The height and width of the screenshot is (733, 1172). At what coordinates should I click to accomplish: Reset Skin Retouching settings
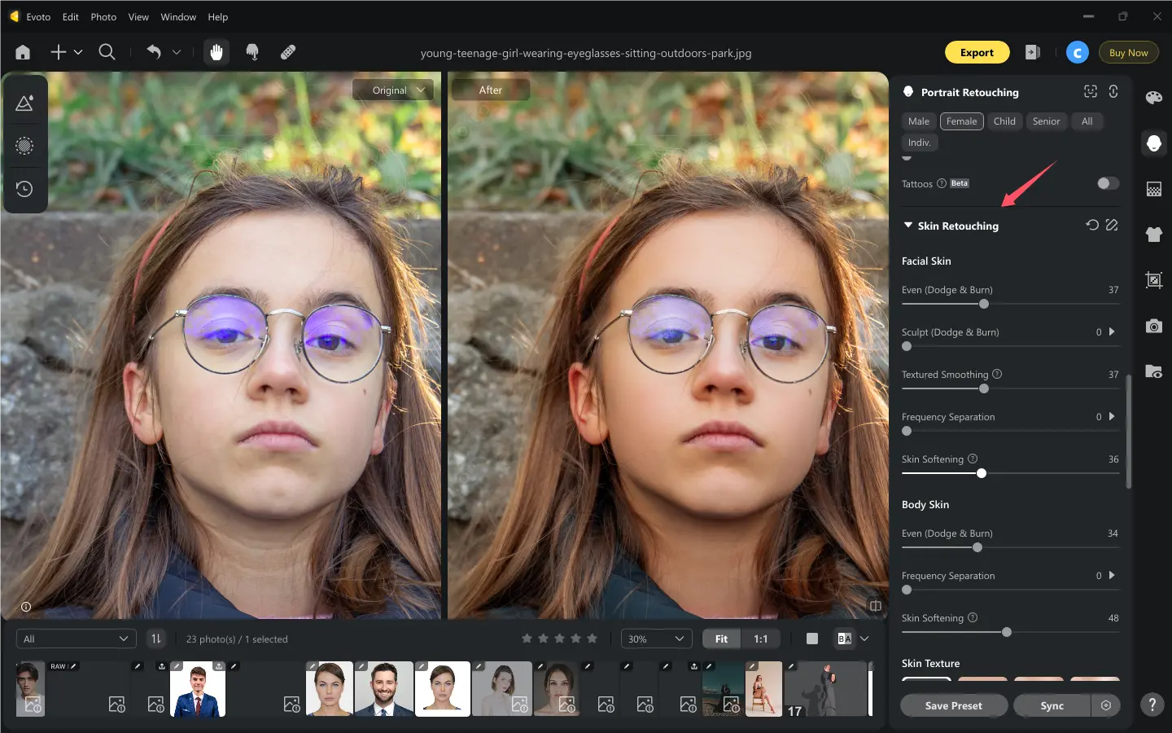[x=1092, y=225]
